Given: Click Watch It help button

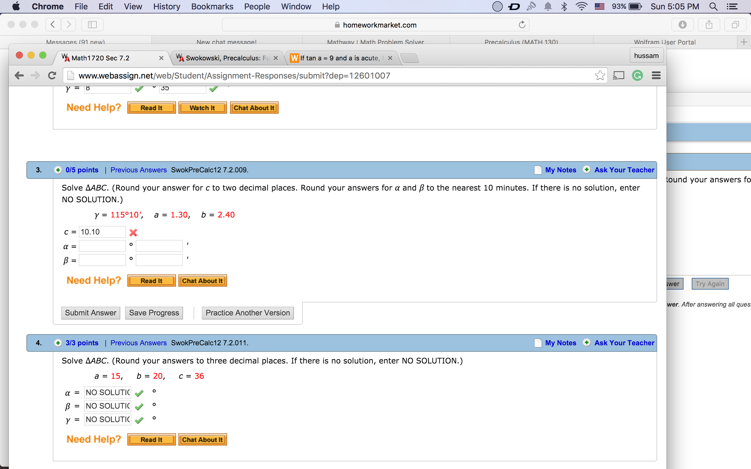Looking at the screenshot, I should pos(202,108).
